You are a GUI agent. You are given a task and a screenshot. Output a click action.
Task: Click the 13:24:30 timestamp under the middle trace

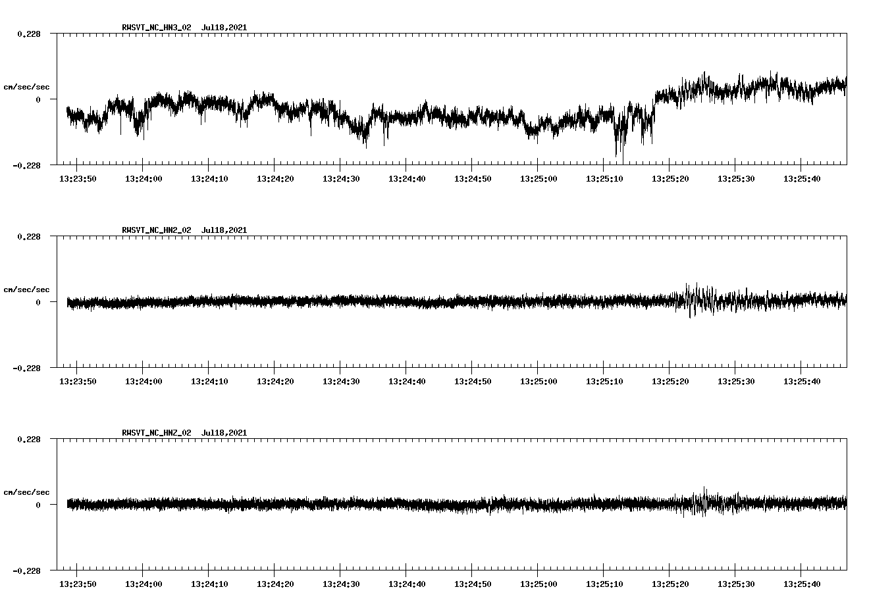pos(342,380)
